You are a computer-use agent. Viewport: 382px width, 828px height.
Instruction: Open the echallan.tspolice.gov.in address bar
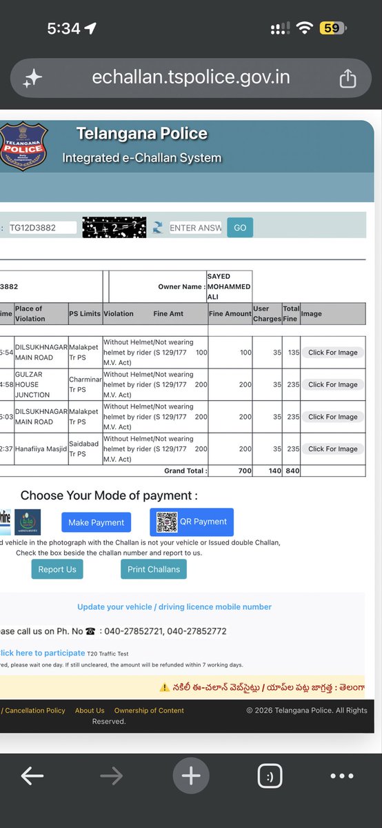point(191,78)
